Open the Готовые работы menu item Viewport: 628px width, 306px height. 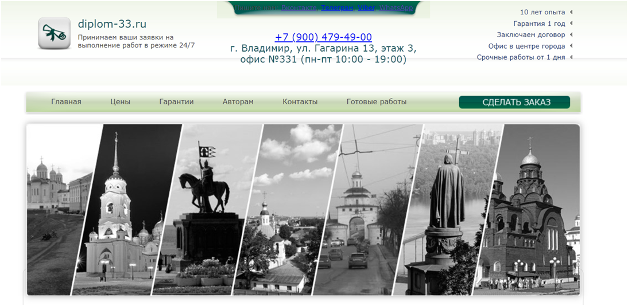pos(377,101)
